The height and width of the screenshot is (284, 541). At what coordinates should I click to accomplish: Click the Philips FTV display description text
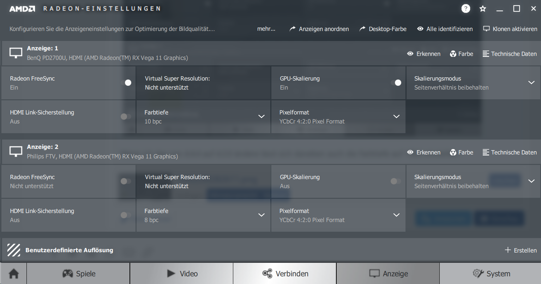102,156
